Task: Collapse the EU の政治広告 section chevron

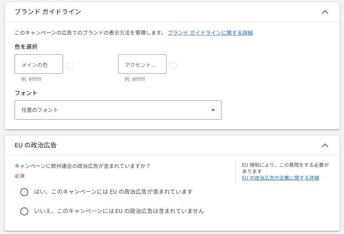Action: (325, 145)
